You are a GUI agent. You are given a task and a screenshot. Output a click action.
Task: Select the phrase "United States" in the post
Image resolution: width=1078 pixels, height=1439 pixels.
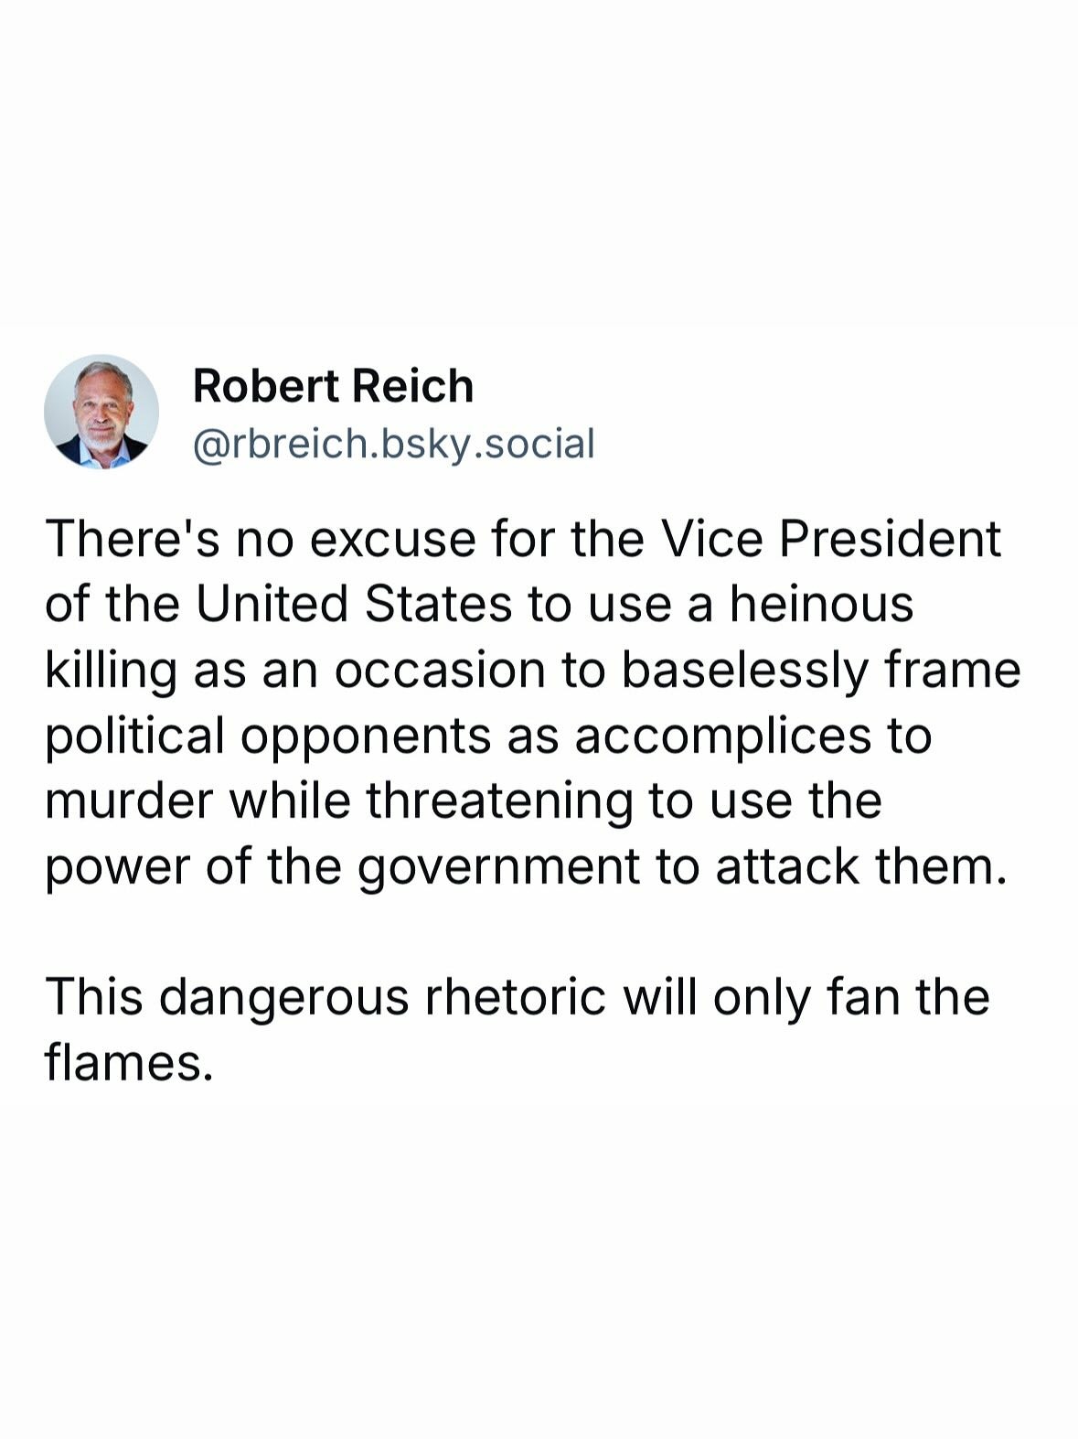click(x=353, y=605)
